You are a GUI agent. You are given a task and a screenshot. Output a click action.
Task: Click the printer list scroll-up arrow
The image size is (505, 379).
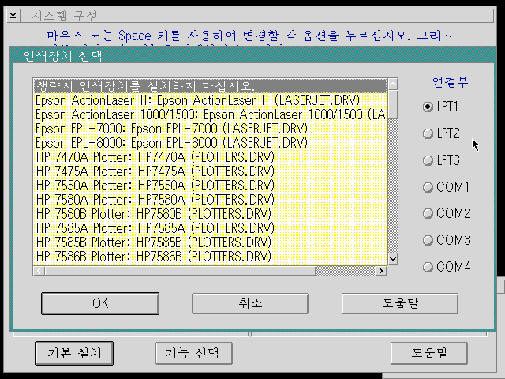coord(393,84)
